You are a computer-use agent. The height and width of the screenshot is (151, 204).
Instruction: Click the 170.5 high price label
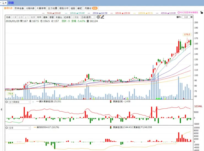187,34
